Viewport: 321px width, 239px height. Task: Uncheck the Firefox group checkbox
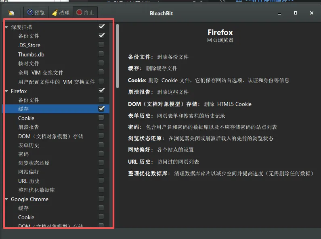pos(101,90)
